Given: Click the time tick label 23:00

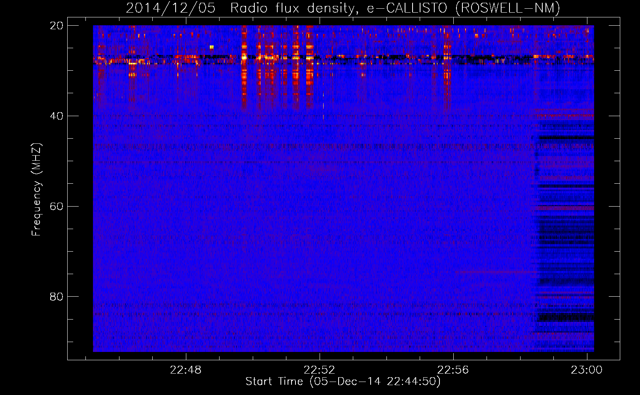Looking at the screenshot, I should point(587,370).
